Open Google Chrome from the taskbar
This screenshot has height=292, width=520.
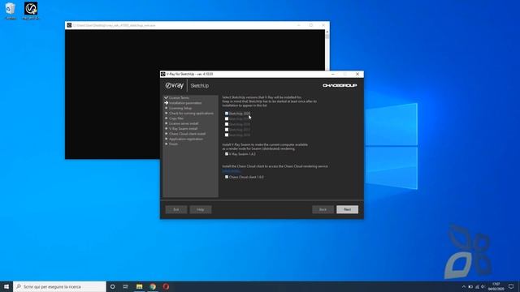click(x=153, y=286)
